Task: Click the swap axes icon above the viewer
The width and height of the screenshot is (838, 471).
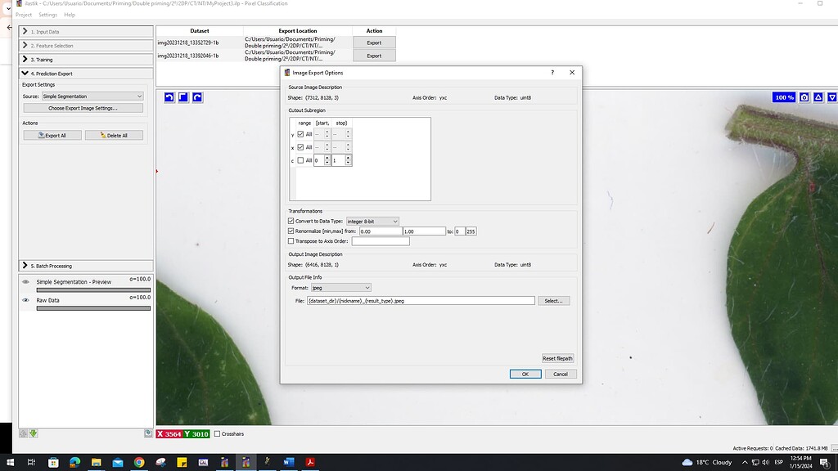Action: point(183,96)
